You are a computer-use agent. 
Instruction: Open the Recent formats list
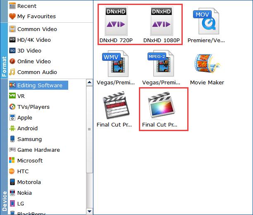click(x=23, y=6)
